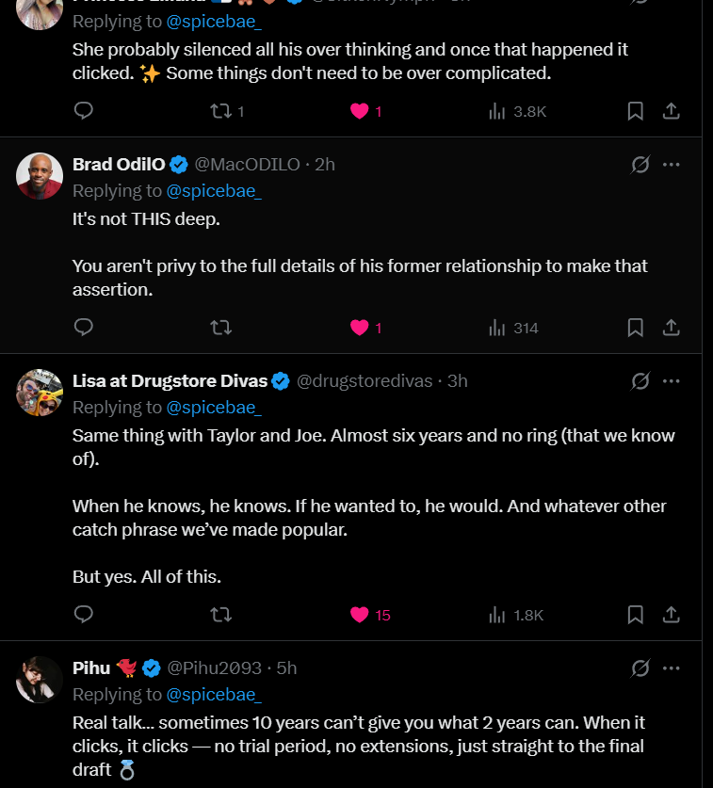Viewport: 713px width, 788px height.
Task: Open Grok explain on Pihu's tweet
Action: click(x=640, y=668)
